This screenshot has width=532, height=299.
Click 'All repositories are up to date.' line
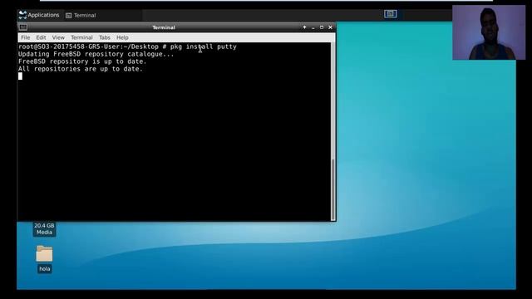[x=81, y=69]
